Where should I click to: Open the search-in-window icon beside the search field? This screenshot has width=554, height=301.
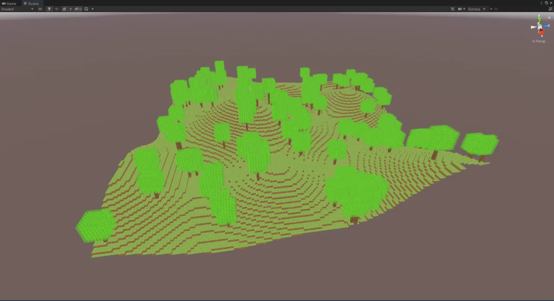pos(550,9)
